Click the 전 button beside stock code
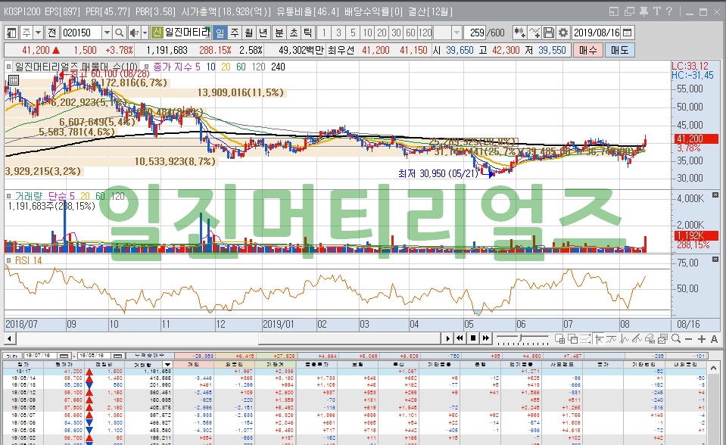This screenshot has height=445, width=726. [x=51, y=33]
